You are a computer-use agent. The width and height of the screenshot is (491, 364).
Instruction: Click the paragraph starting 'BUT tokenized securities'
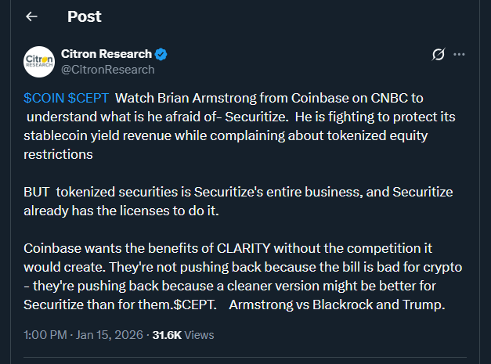(235, 201)
